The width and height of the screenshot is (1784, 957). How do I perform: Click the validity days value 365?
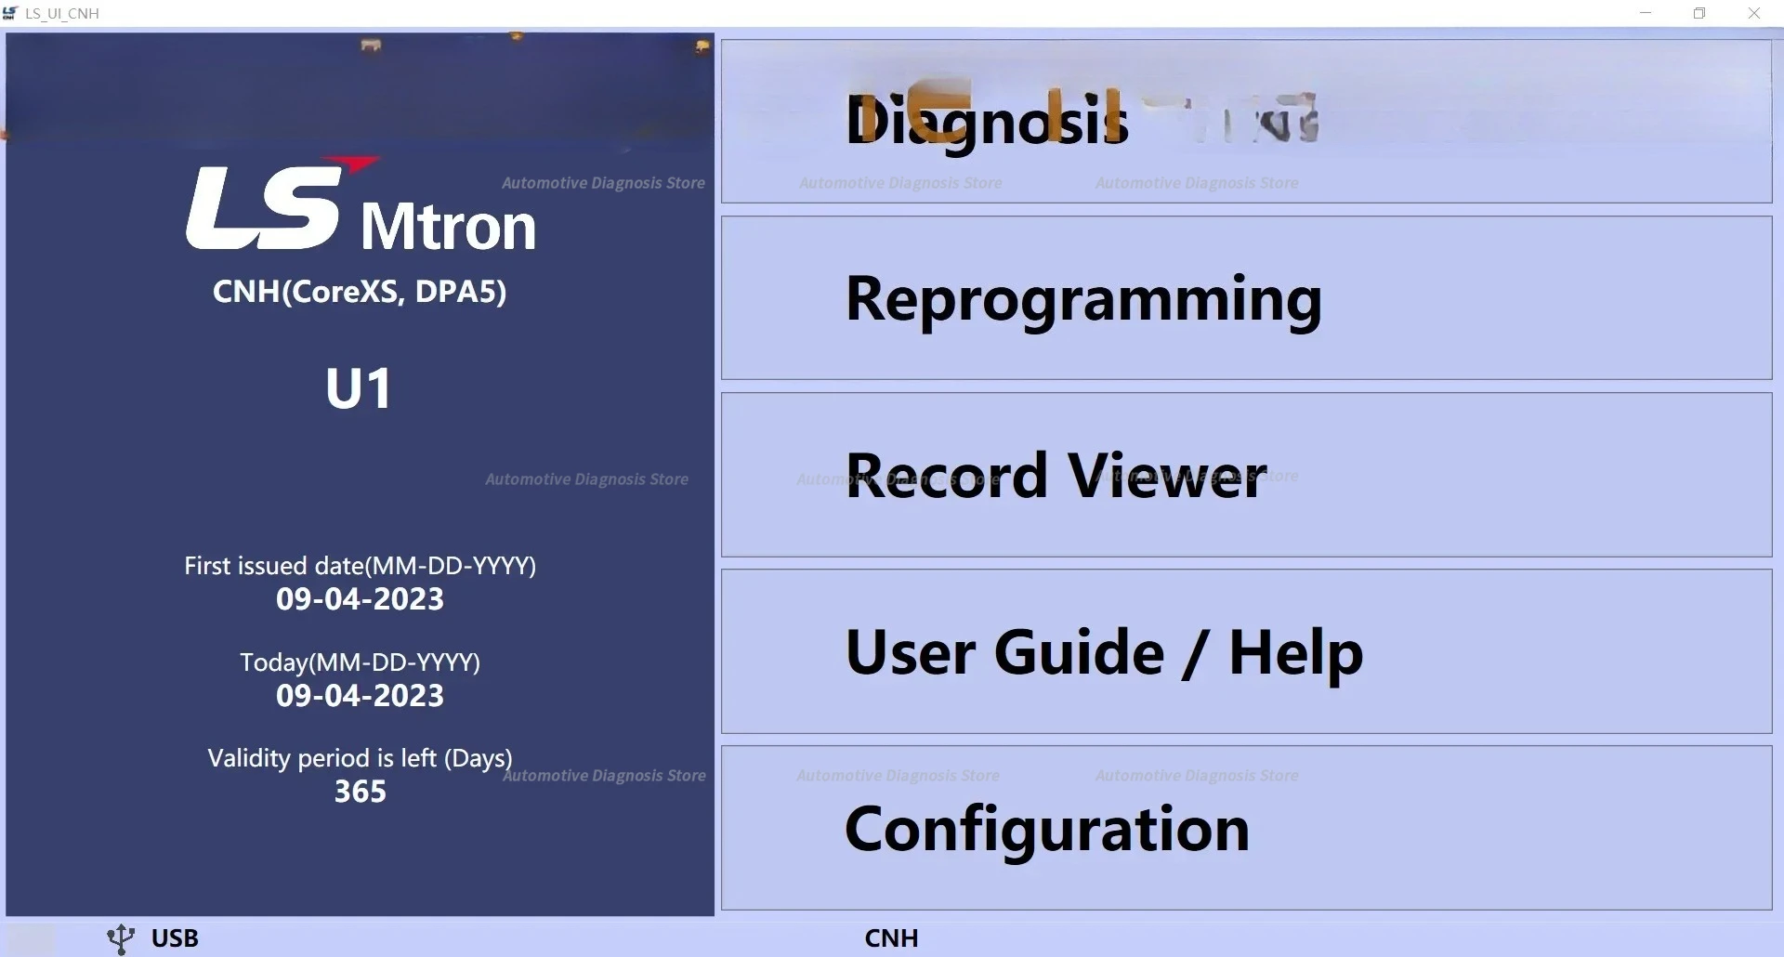click(x=360, y=792)
